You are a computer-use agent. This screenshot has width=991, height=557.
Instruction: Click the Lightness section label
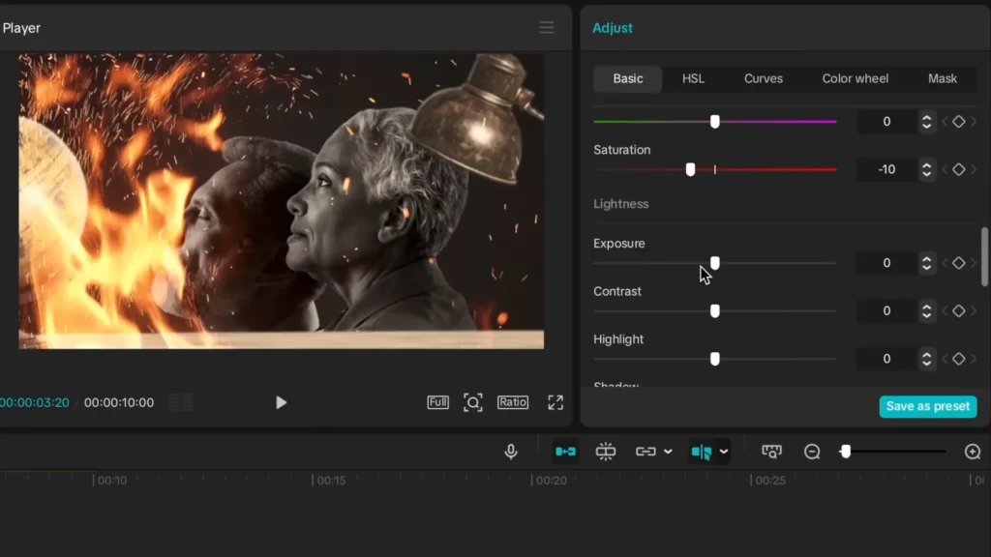620,204
